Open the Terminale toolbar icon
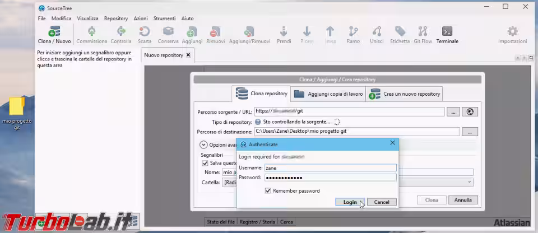Viewport: 538px width, 233px height. pos(447,32)
